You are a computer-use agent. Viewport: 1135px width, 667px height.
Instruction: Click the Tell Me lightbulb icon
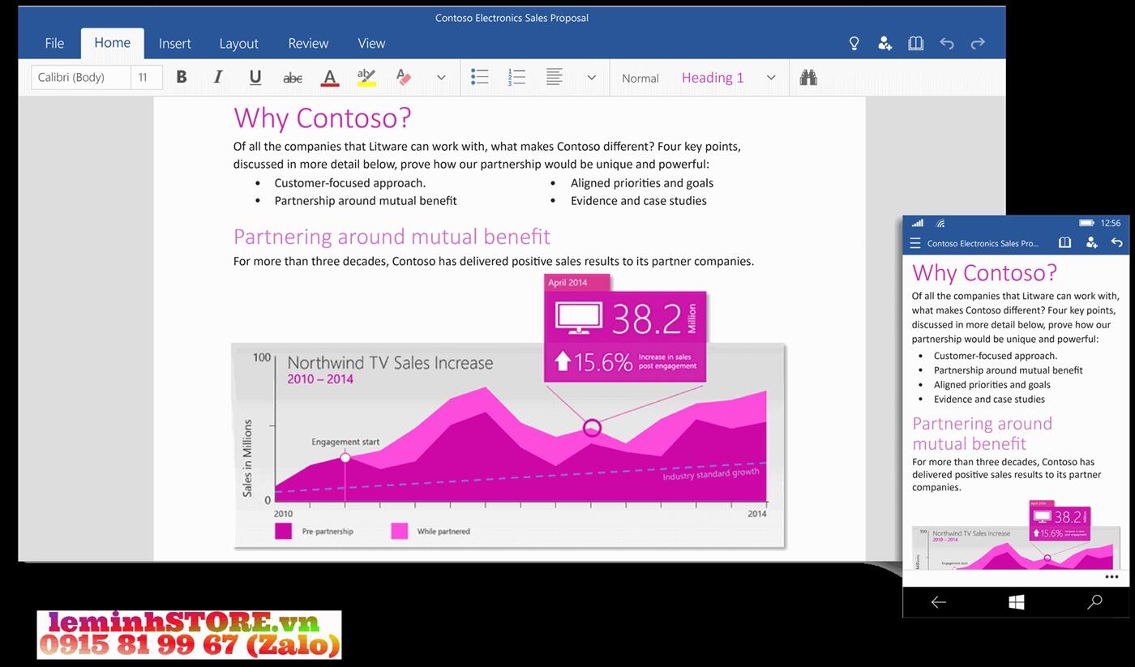coord(854,44)
